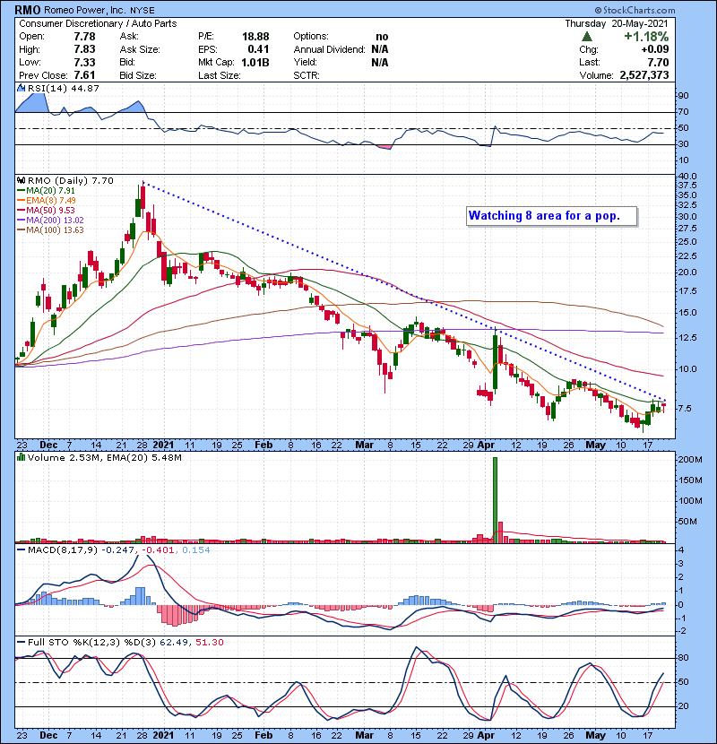This screenshot has height=744, width=717.
Task: Click the MACD signal value -0.401
Action: click(x=158, y=550)
